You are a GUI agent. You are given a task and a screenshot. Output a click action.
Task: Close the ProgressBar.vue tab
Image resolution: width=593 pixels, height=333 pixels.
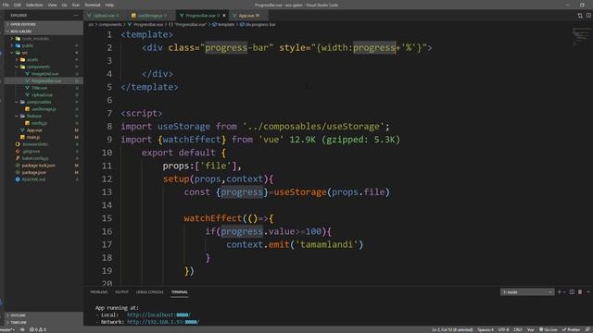click(x=224, y=16)
